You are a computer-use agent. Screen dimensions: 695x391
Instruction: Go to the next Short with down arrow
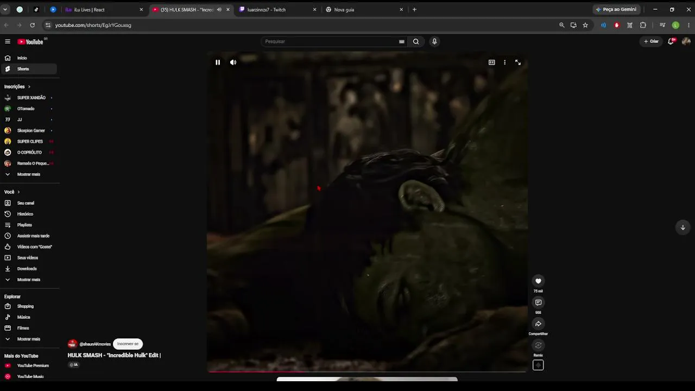click(x=683, y=227)
